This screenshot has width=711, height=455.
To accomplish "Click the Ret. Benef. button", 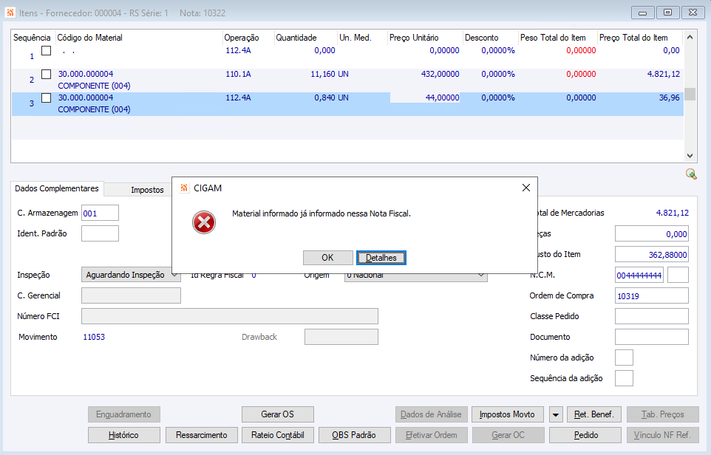I will [x=594, y=414].
